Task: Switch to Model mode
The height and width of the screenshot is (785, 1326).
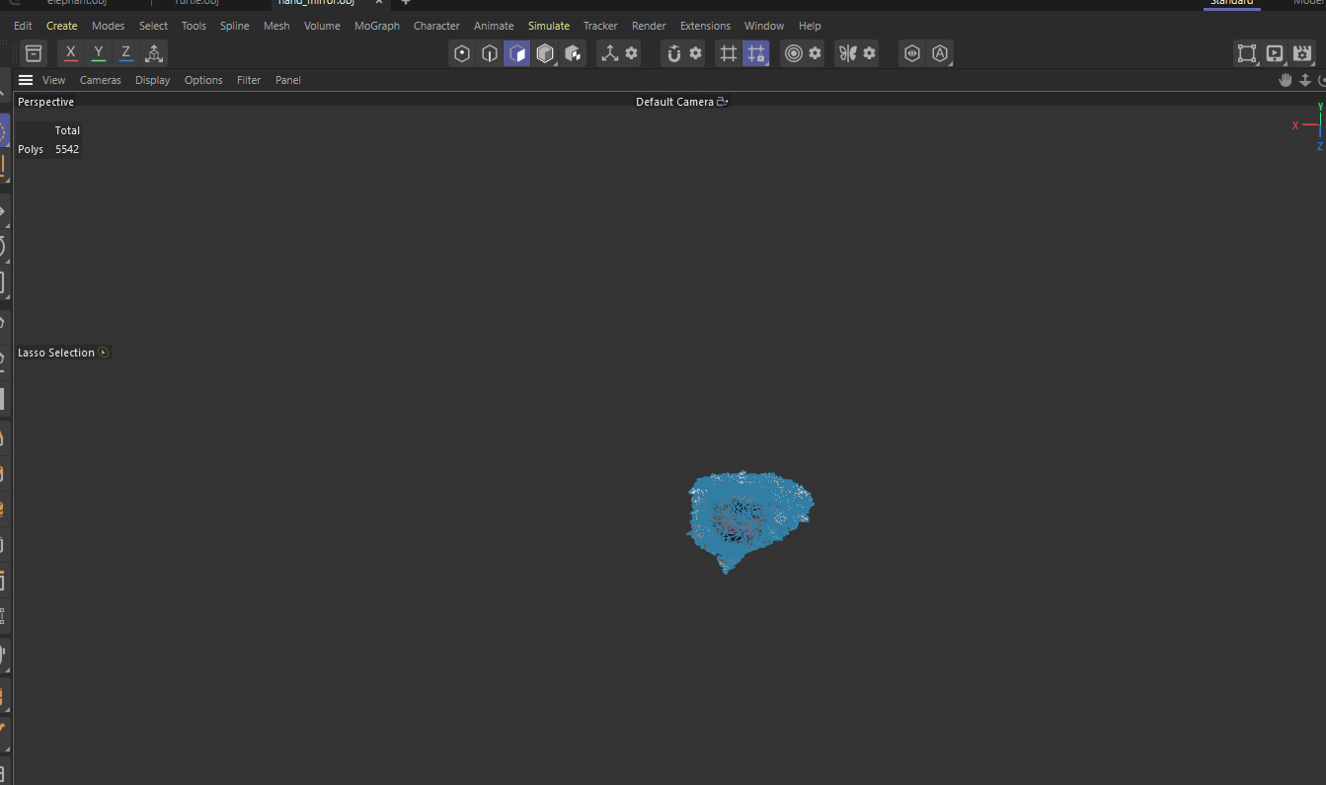Action: click(x=545, y=53)
